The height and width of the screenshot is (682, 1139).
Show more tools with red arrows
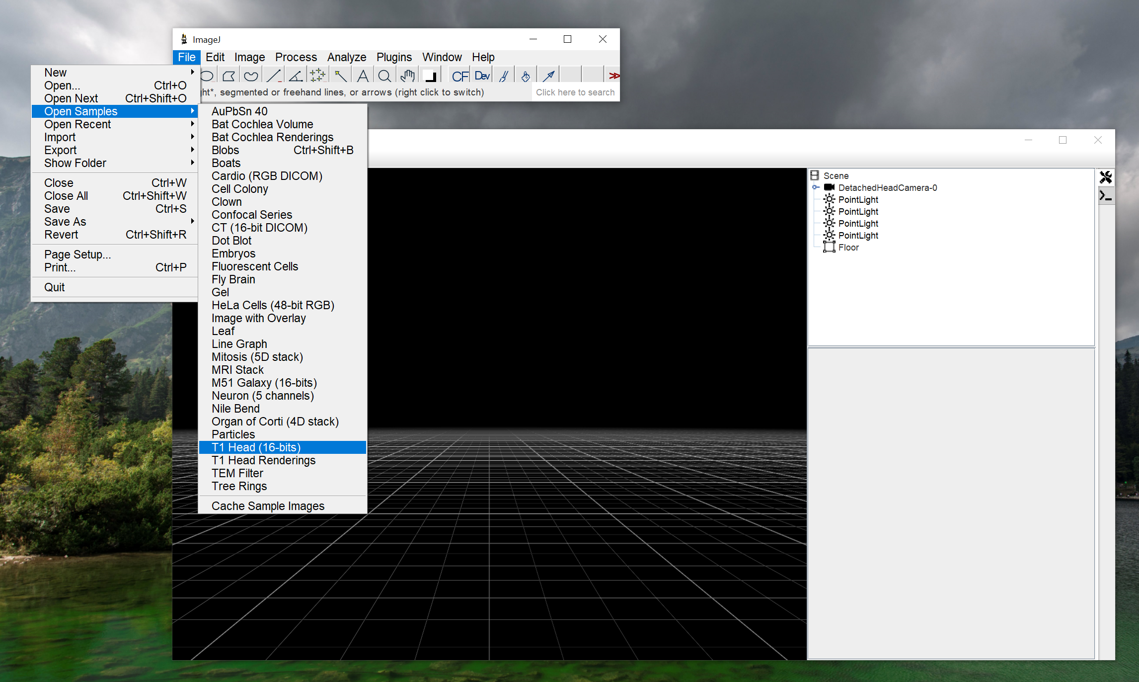pyautogui.click(x=614, y=76)
